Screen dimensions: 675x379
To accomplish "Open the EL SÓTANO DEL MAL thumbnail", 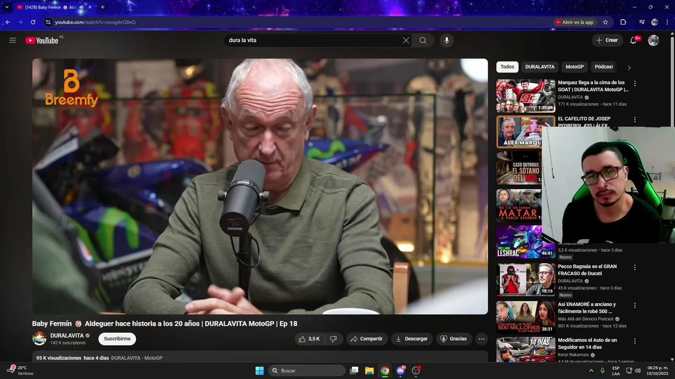I will click(x=519, y=168).
